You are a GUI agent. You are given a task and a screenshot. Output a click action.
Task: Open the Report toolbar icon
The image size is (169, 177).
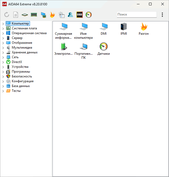click(x=16, y=15)
